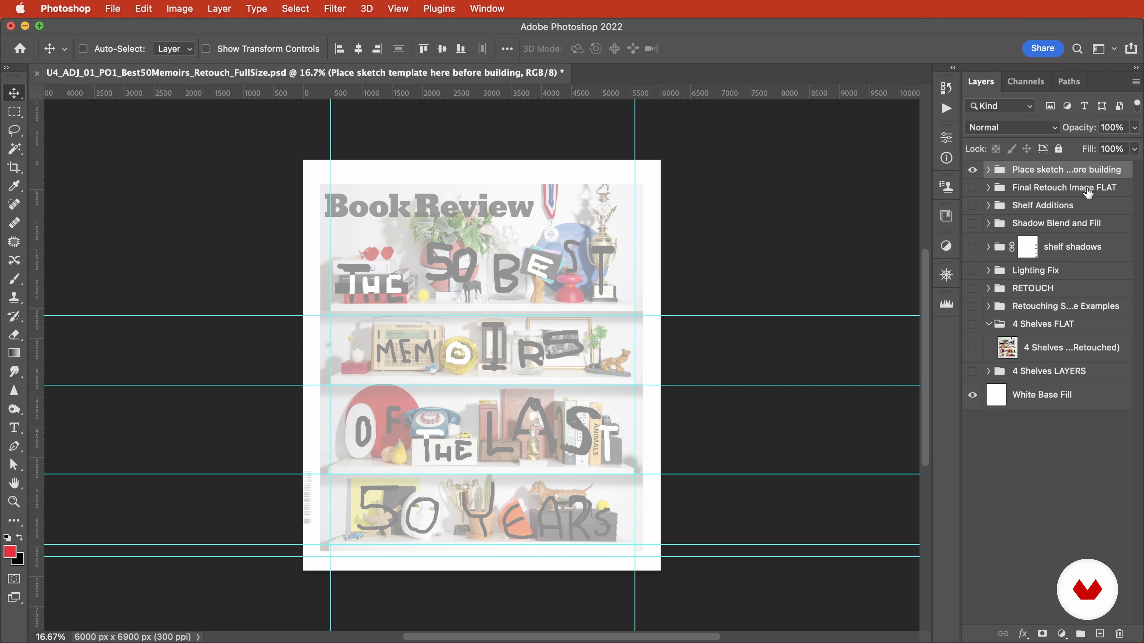1144x643 pixels.
Task: Open the Layers panel menu
Action: (1136, 82)
